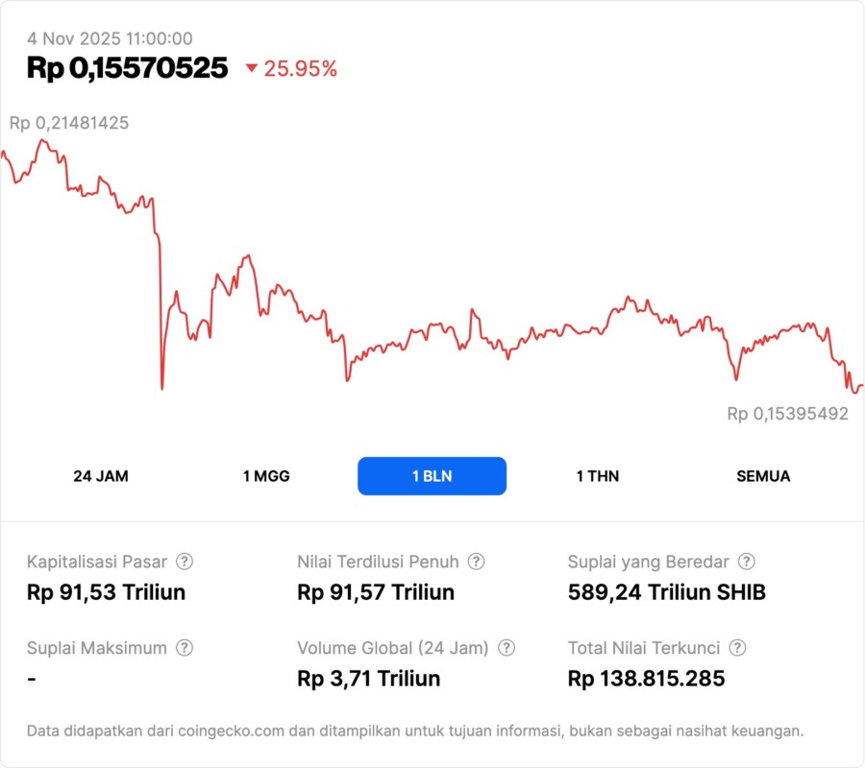865x768 pixels.
Task: Click help icon beside Total Nilai Terkunci
Action: tap(737, 648)
